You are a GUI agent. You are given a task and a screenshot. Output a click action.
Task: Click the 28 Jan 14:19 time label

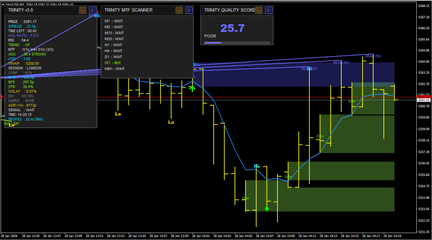point(392,236)
